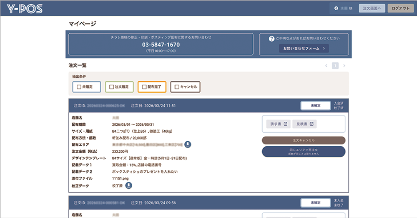Image resolution: width=417 pixels, height=218 pixels.
Task: Tick the 未確定 filter checkbox
Action: pos(79,87)
